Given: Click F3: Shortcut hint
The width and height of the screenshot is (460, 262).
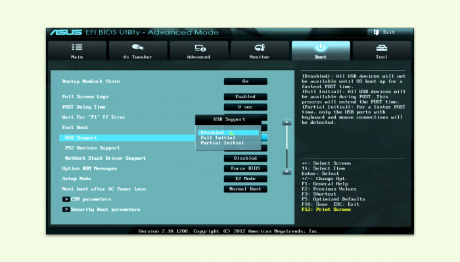Looking at the screenshot, I should pyautogui.click(x=319, y=194).
